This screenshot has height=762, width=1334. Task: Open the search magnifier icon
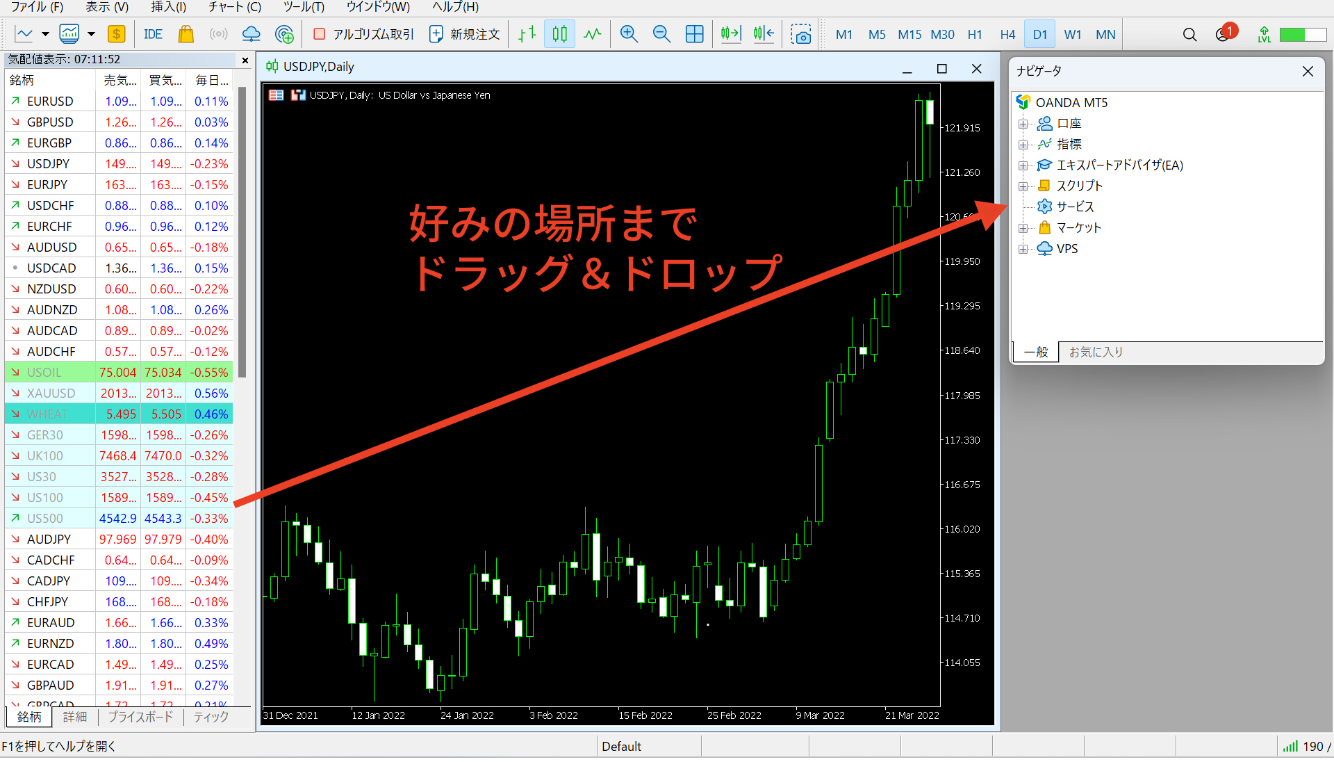coord(1189,34)
